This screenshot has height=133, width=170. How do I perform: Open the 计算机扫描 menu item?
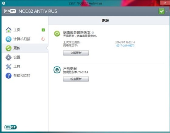click(x=25, y=39)
